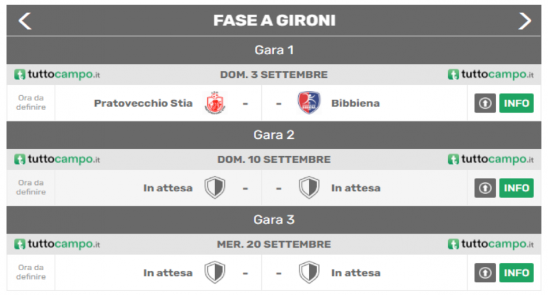
Task: Open the Bibbiena team name link
Action: (355, 103)
